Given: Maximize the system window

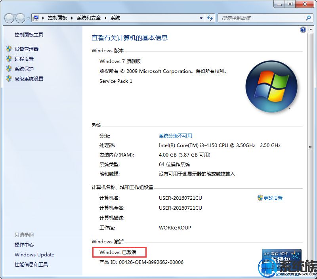Looking at the screenshot, I should pyautogui.click(x=290, y=4).
